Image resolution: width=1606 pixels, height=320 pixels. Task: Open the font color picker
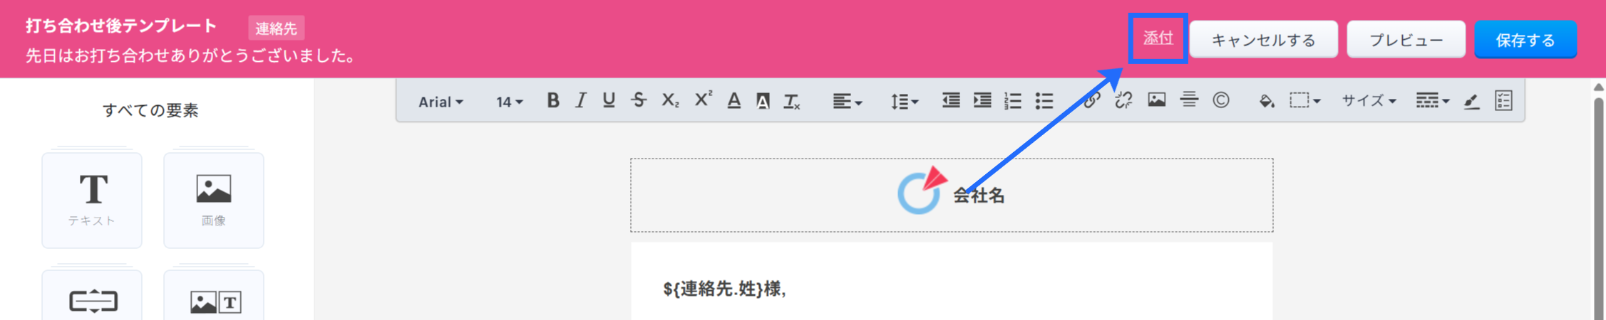tap(733, 101)
